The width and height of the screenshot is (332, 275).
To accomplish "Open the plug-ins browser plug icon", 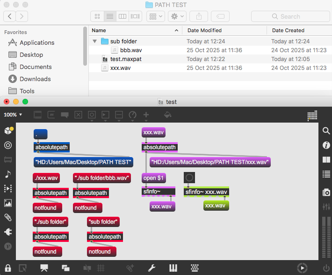I will pos(8,232).
